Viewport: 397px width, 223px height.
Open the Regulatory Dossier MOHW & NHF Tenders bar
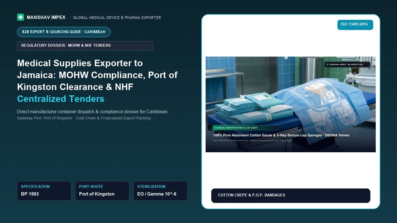85,46
